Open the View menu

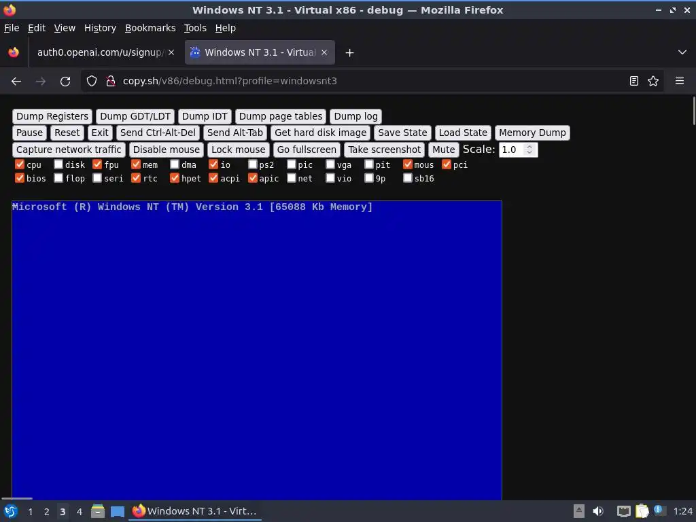(x=65, y=28)
